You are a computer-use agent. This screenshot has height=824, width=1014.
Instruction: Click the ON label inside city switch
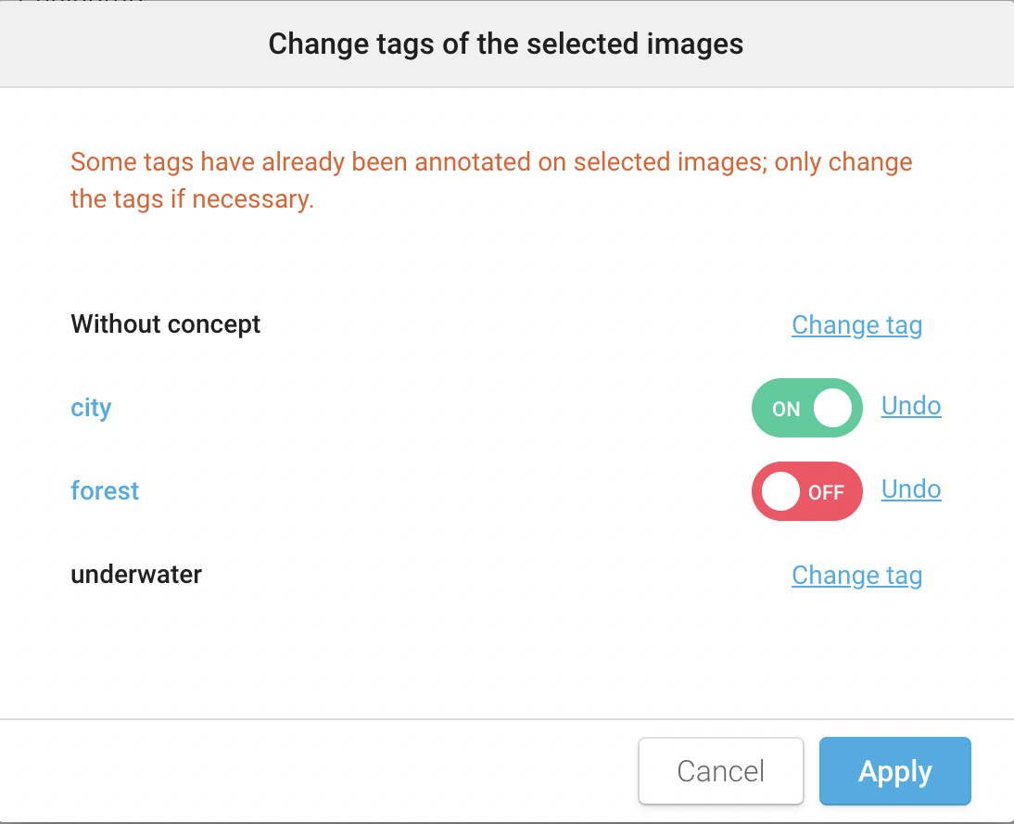pyautogui.click(x=786, y=409)
